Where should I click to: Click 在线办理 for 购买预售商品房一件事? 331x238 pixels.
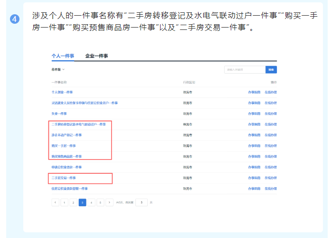pos(271,156)
